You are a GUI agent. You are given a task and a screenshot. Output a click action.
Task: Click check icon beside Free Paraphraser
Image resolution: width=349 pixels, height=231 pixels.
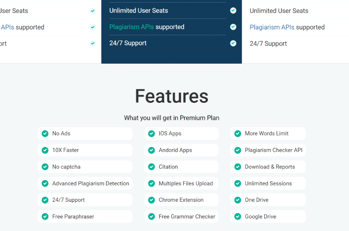pos(45,217)
